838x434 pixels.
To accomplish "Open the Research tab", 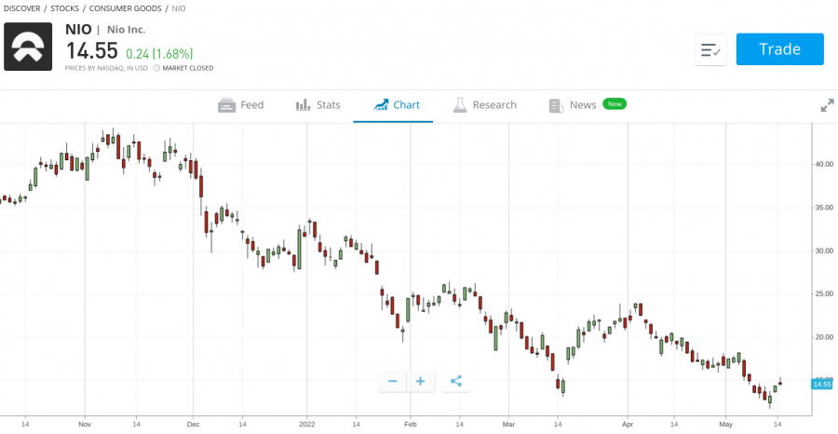I will coord(485,105).
